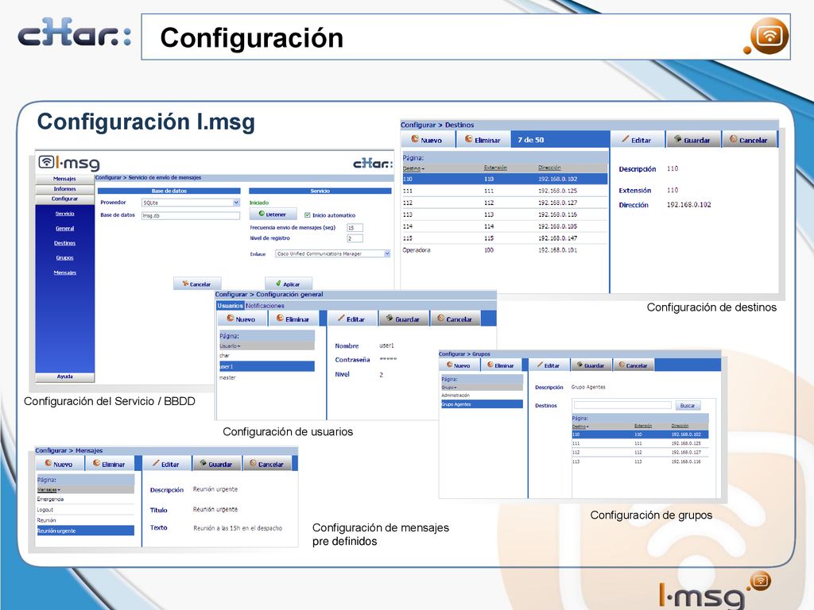Sort by Destino column in Destinos panel
Image resolution: width=814 pixels, height=610 pixels.
pyautogui.click(x=413, y=168)
